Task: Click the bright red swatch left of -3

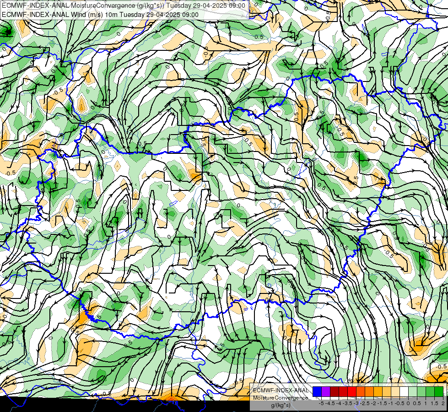Action: 352,391
